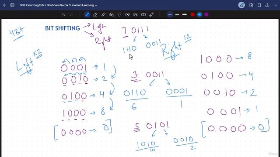Pick the red pen color
Image resolution: width=280 pixels, height=157 pixels.
point(192,14)
